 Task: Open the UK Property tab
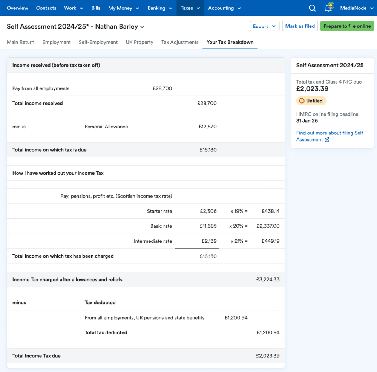point(139,42)
